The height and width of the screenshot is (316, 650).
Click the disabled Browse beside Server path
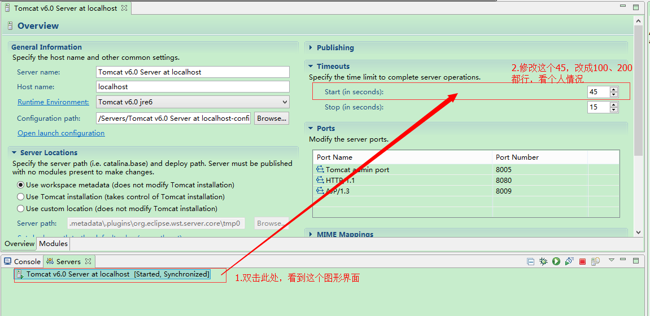[x=272, y=223]
